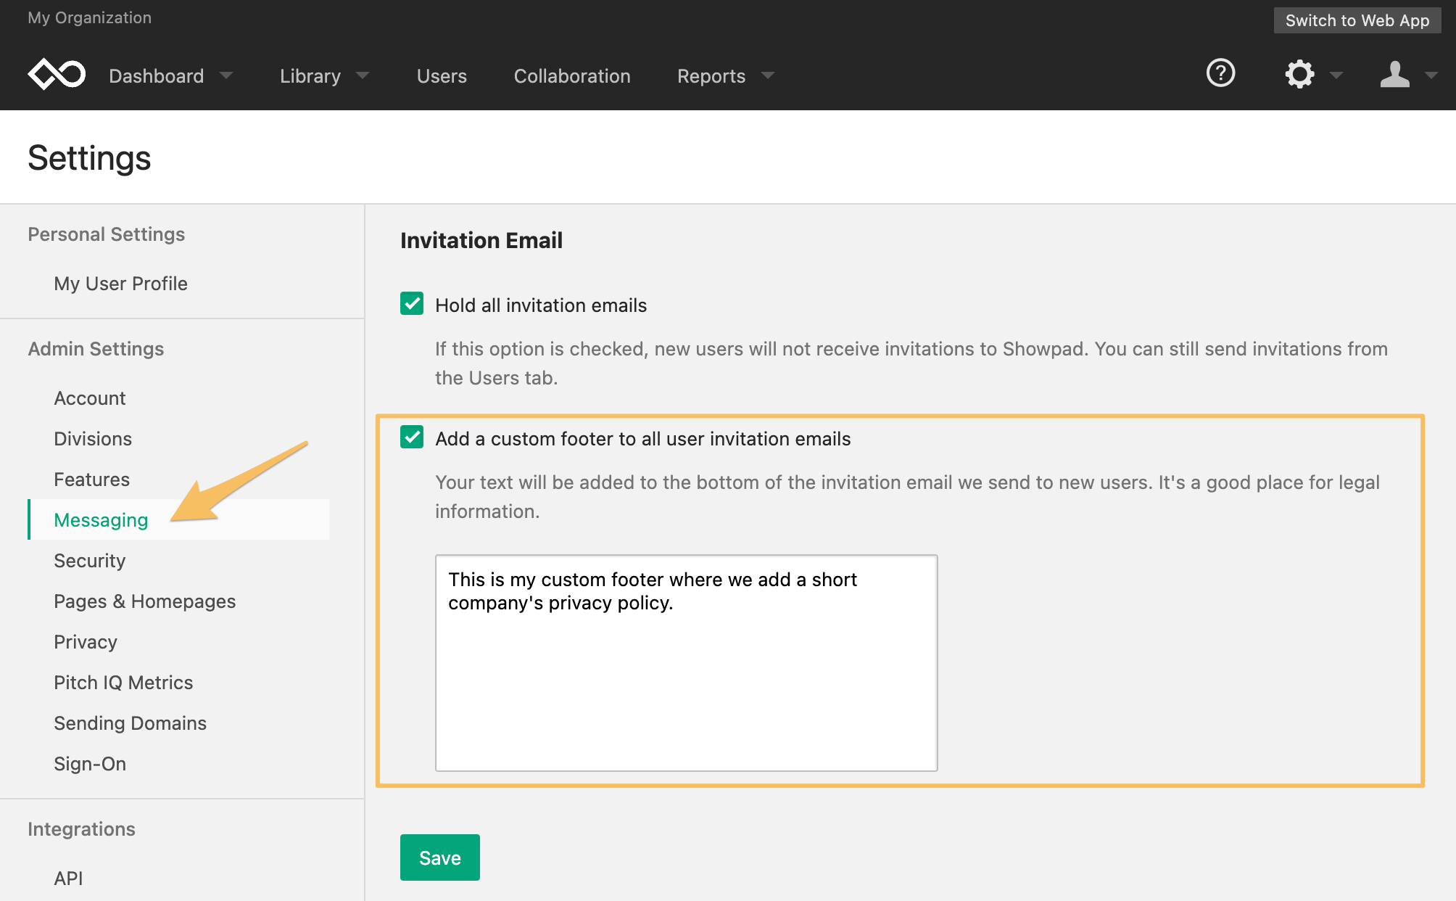
Task: Open Sending Domains settings
Action: pyautogui.click(x=130, y=723)
